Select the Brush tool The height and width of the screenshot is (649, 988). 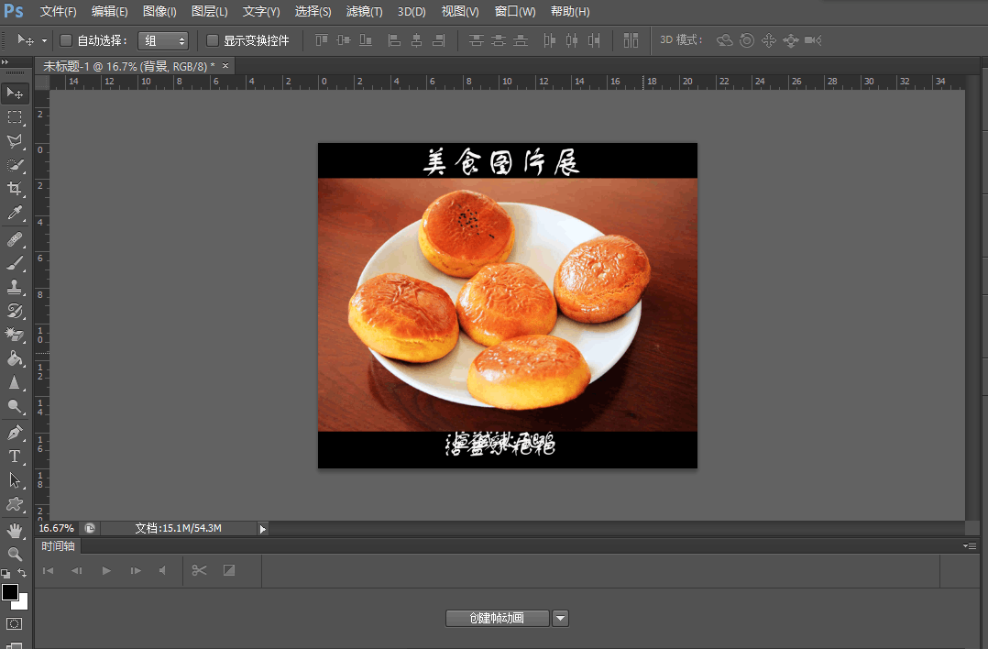tap(15, 264)
